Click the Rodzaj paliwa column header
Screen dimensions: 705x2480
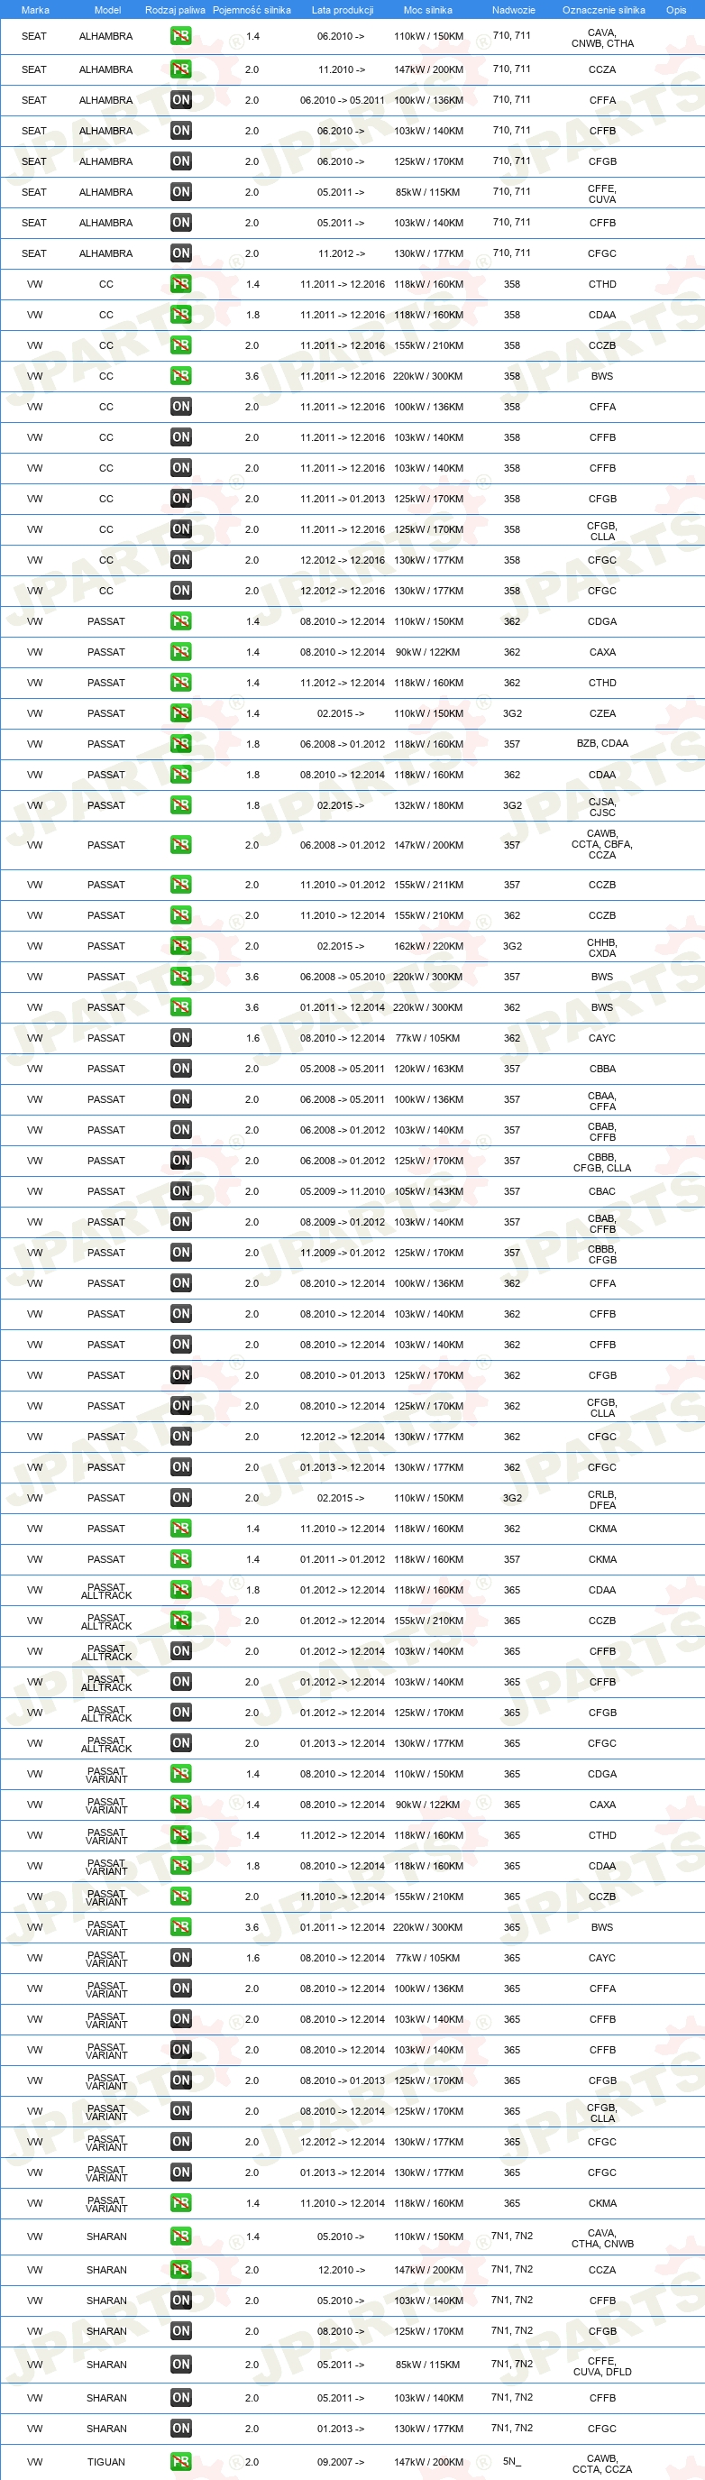tap(175, 10)
